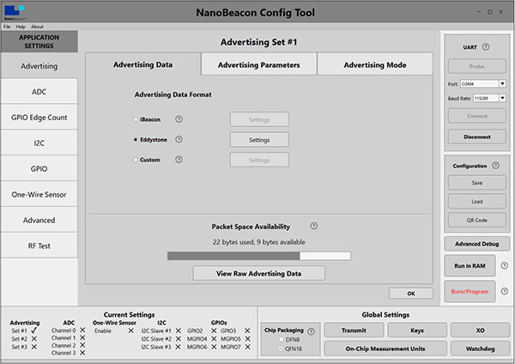Click the help icon beside Eddystone

pyautogui.click(x=179, y=139)
